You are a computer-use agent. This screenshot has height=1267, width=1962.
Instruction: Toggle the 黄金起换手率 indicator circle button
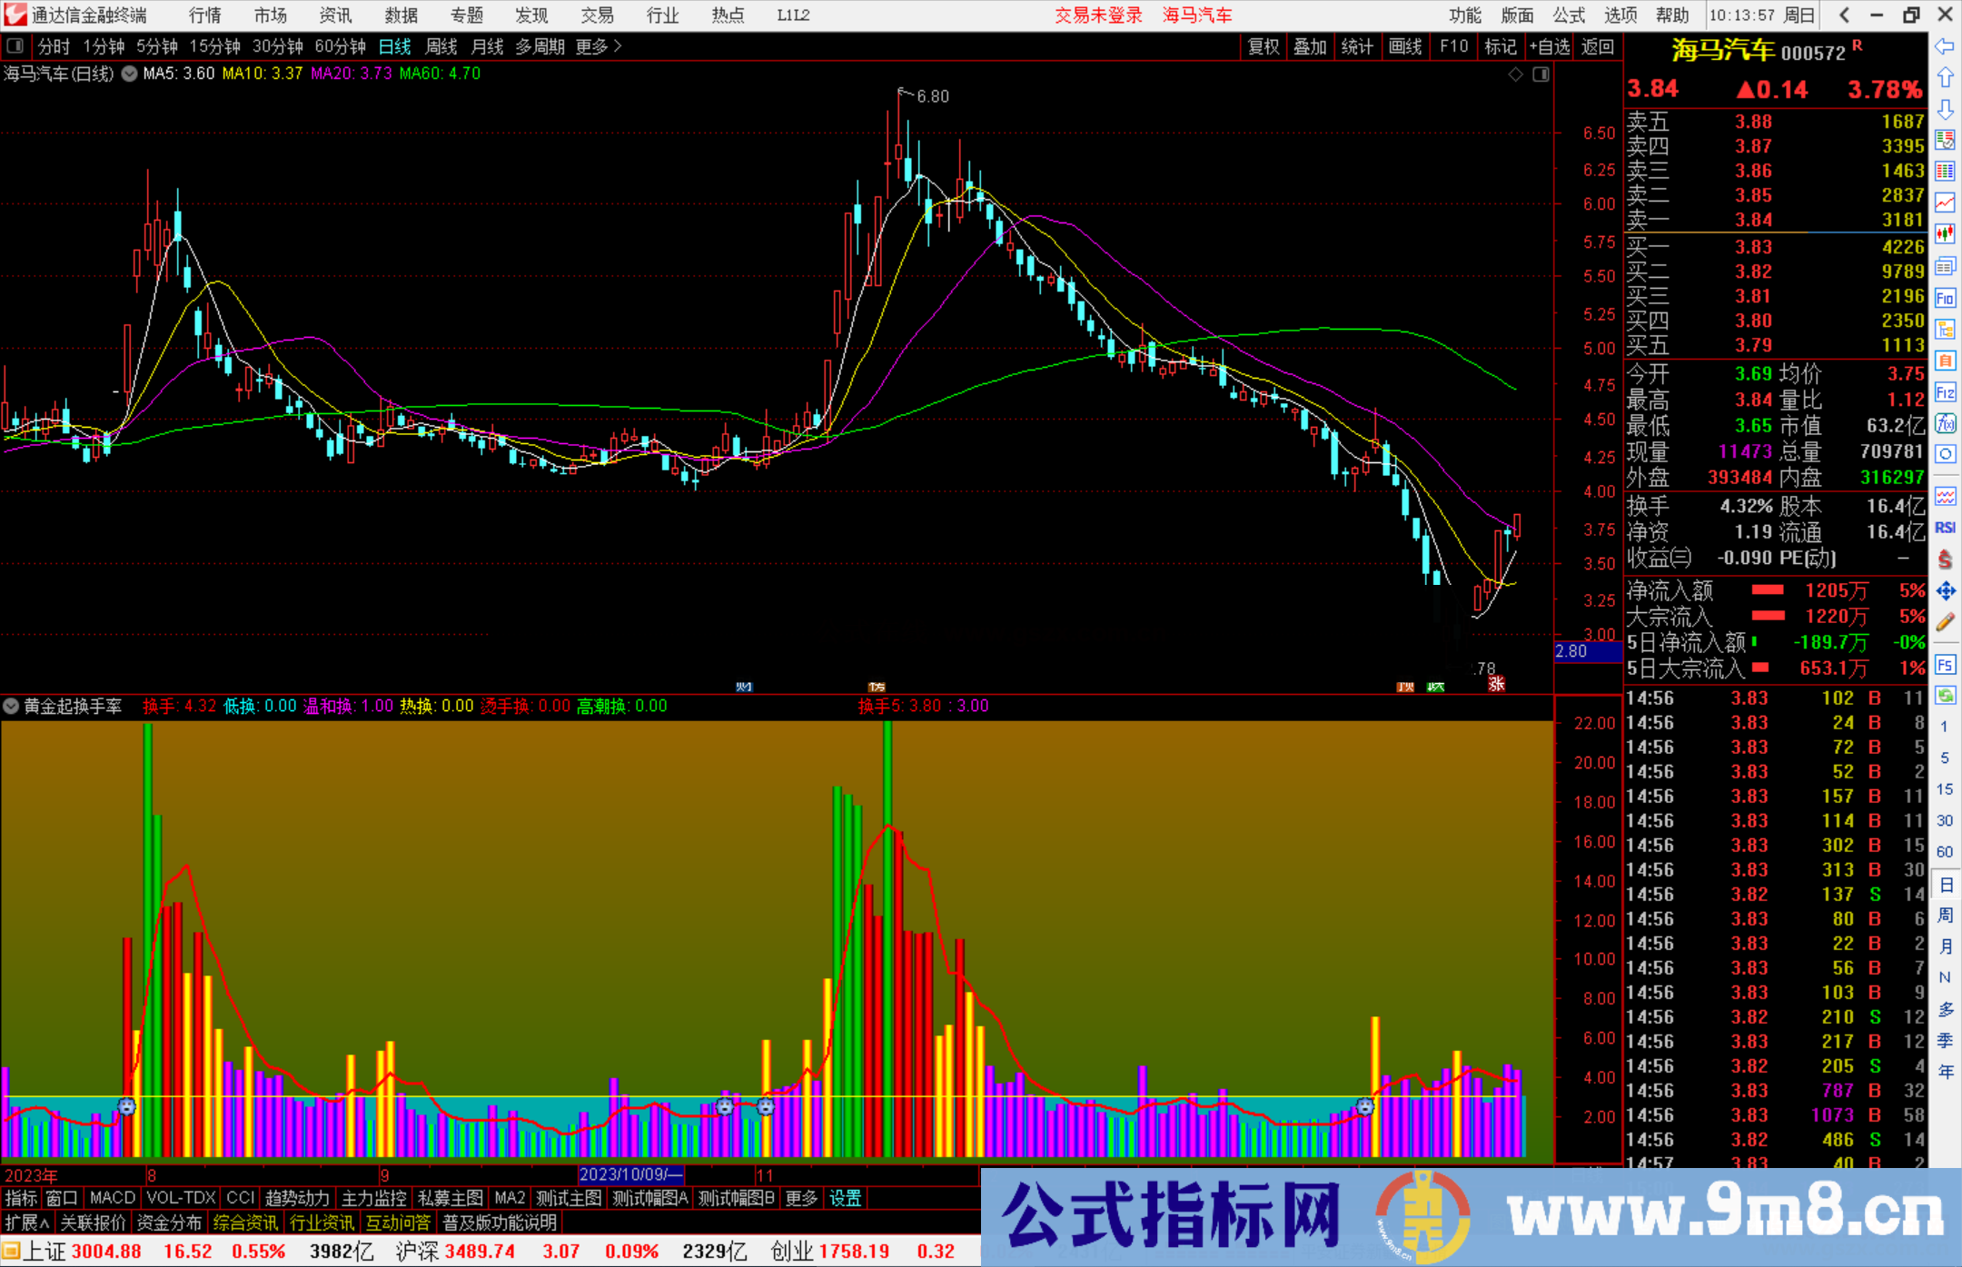coord(11,706)
